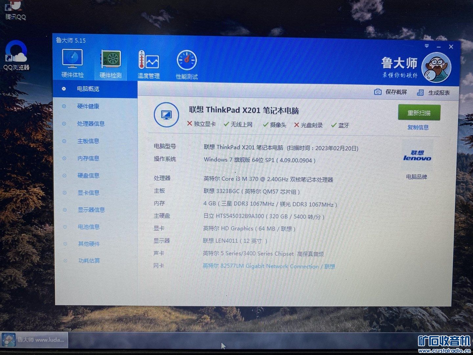Click the 4 GB DDR3 memory text
Image resolution: width=473 pixels, height=355 pixels.
(270, 204)
